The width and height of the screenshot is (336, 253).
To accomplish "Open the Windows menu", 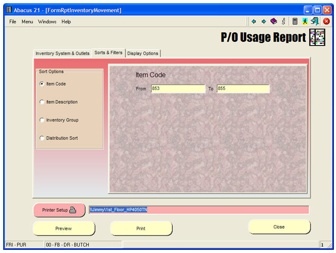I will [x=47, y=22].
